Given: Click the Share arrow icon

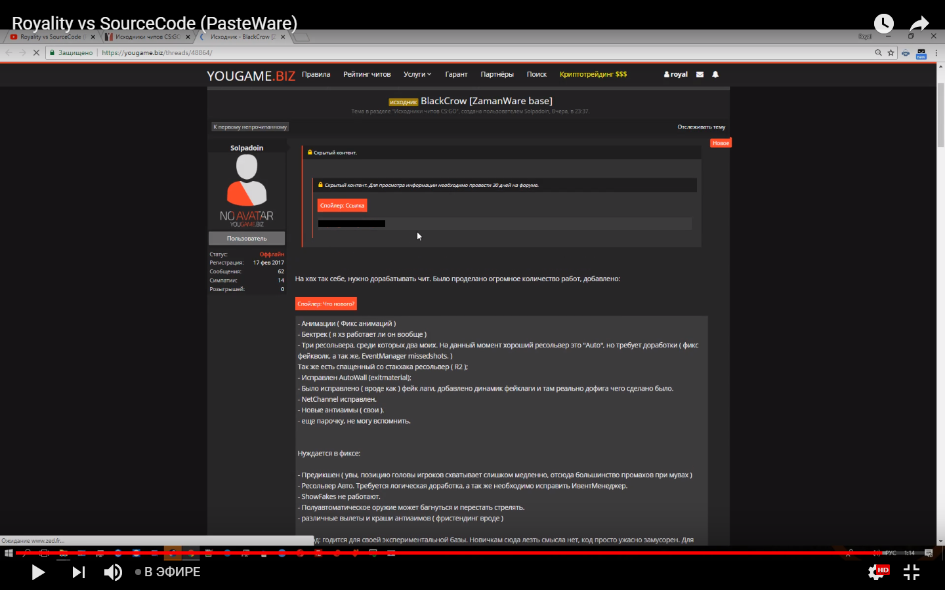Looking at the screenshot, I should coord(919,24).
